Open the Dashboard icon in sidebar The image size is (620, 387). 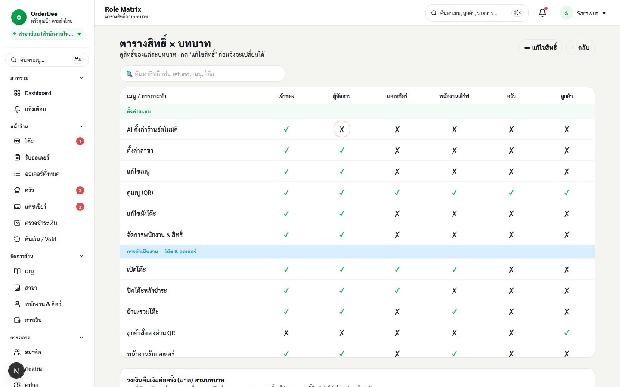[17, 93]
